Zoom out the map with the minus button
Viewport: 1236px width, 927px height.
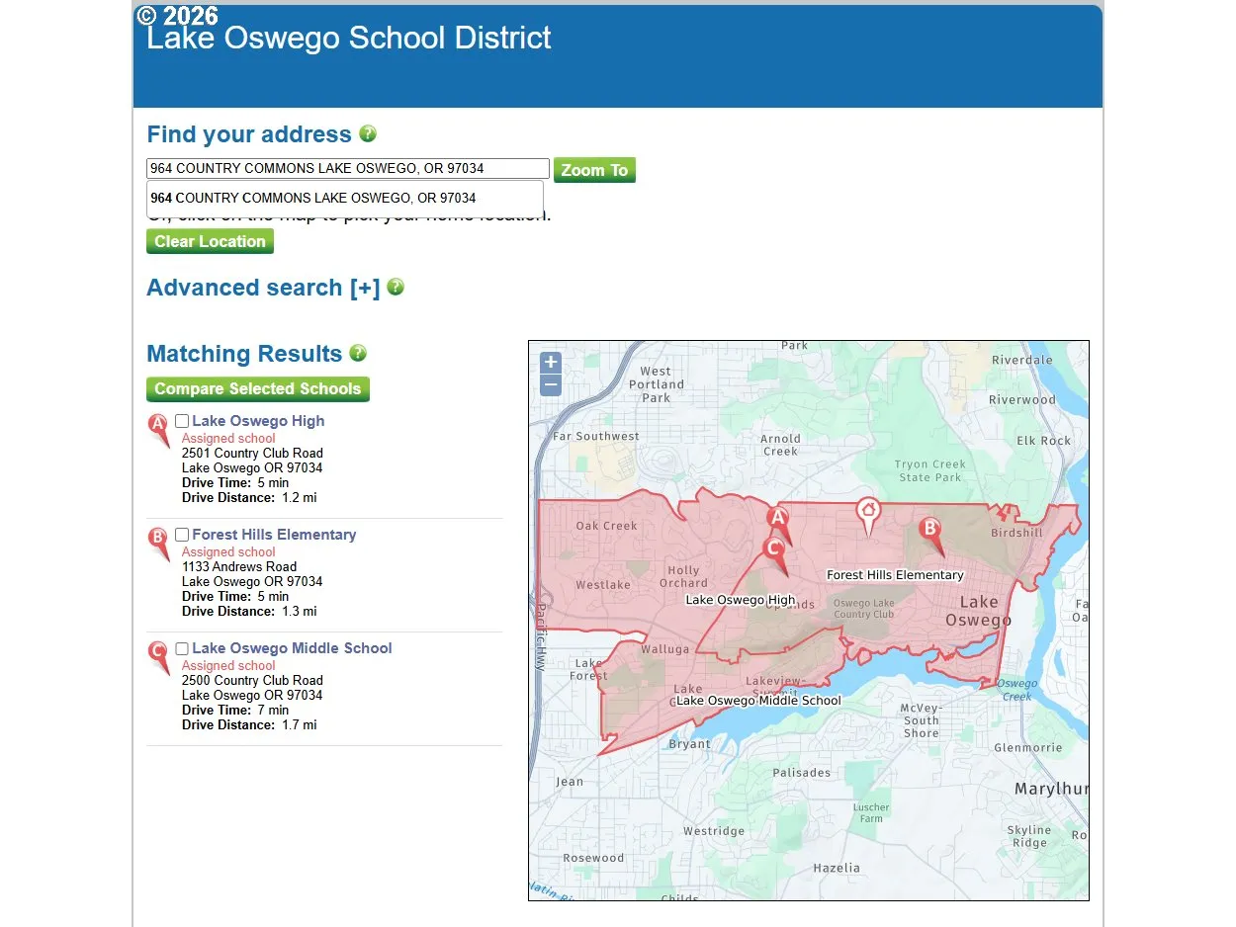(x=551, y=385)
